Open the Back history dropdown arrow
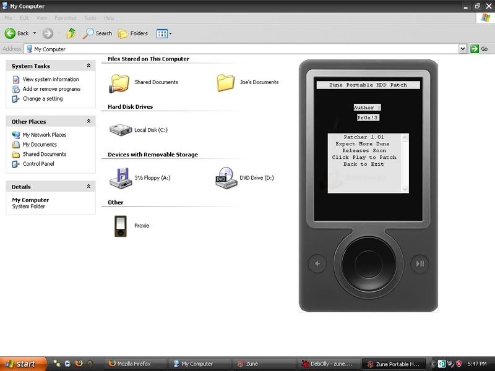The width and height of the screenshot is (495, 371). 35,33
